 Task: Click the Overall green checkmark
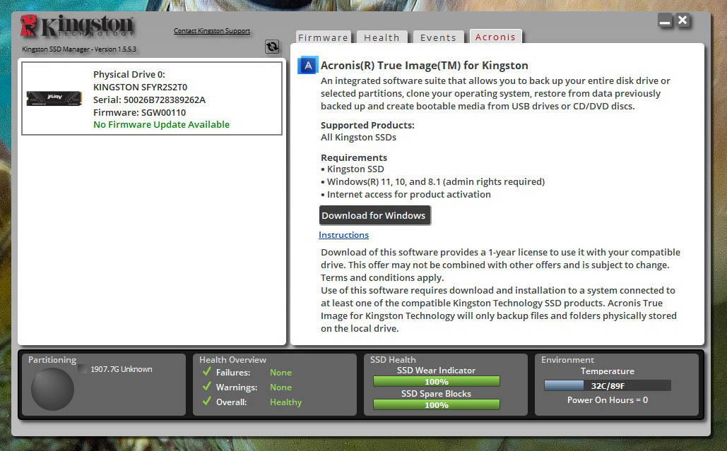[x=207, y=402]
